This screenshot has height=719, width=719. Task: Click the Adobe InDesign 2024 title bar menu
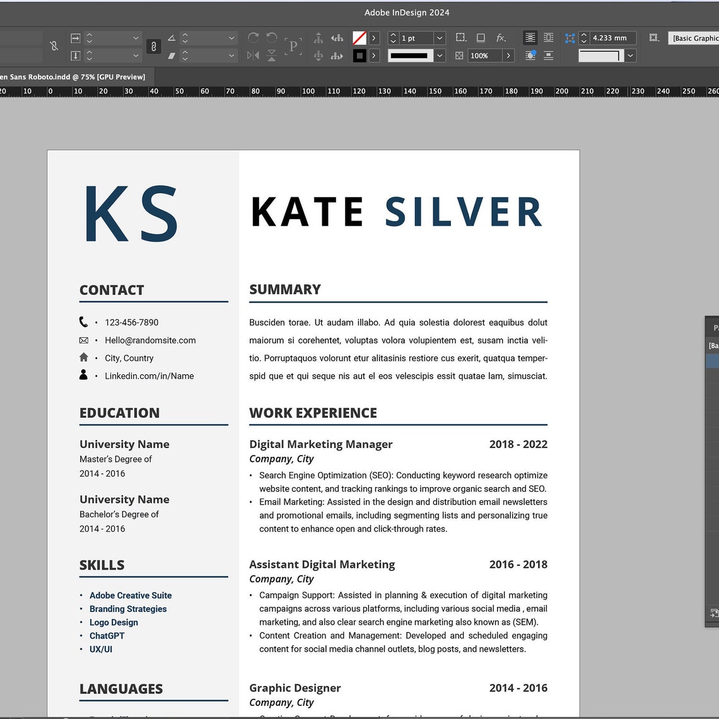[407, 13]
